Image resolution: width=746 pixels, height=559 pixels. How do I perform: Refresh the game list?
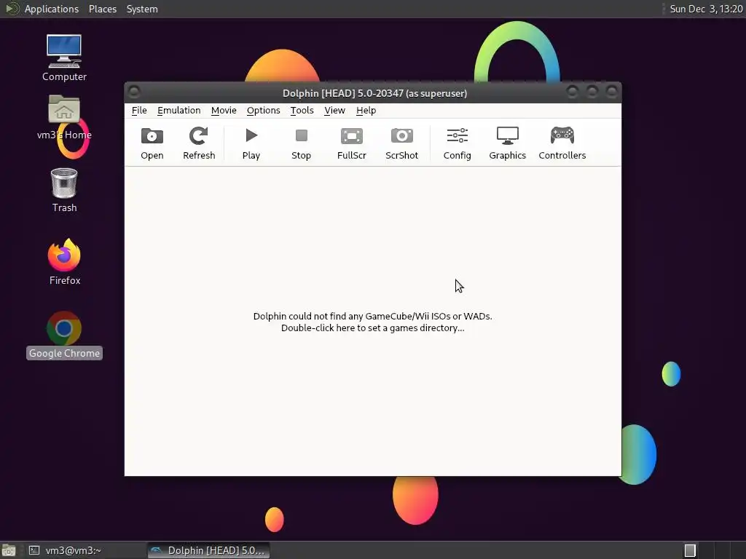pyautogui.click(x=199, y=143)
